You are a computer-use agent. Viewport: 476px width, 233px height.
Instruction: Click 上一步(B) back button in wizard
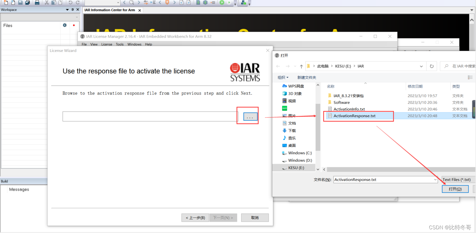tap(195, 218)
